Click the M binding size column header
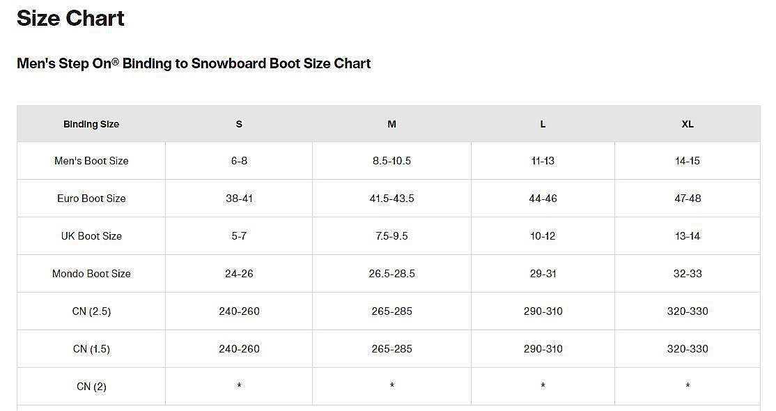 coord(391,124)
